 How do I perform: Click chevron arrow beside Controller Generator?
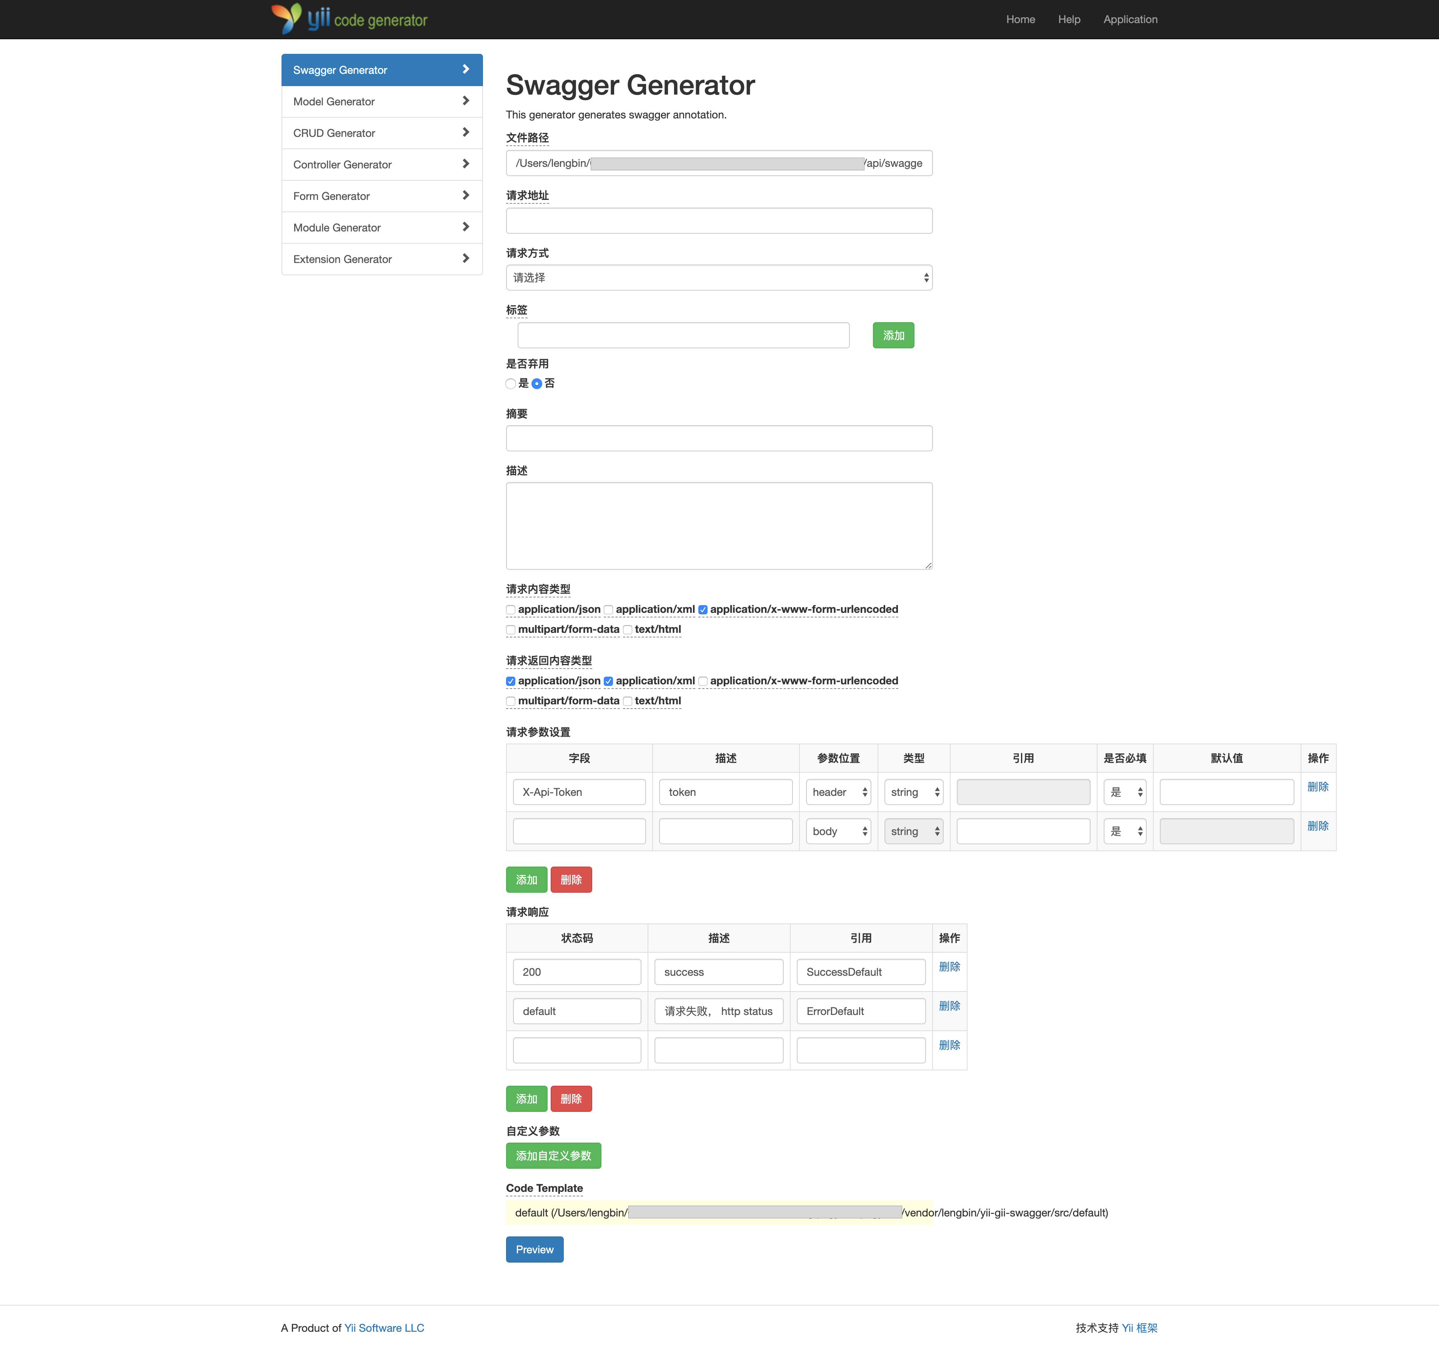tap(465, 164)
